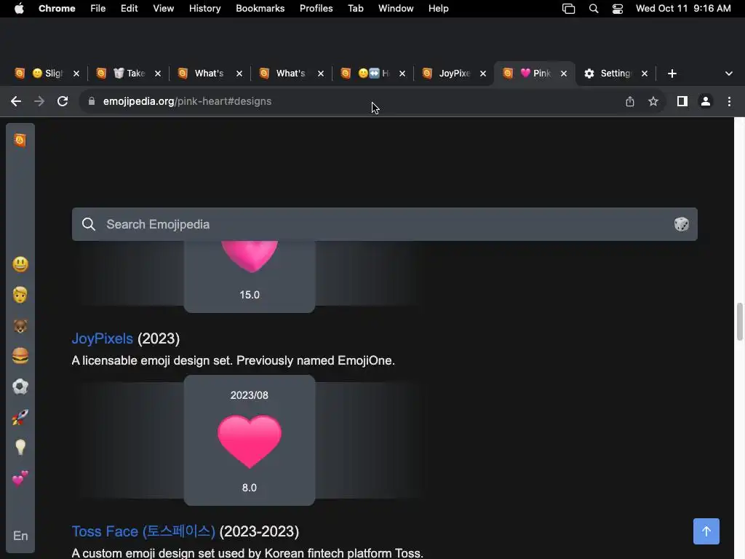Open the File menu

(x=98, y=8)
